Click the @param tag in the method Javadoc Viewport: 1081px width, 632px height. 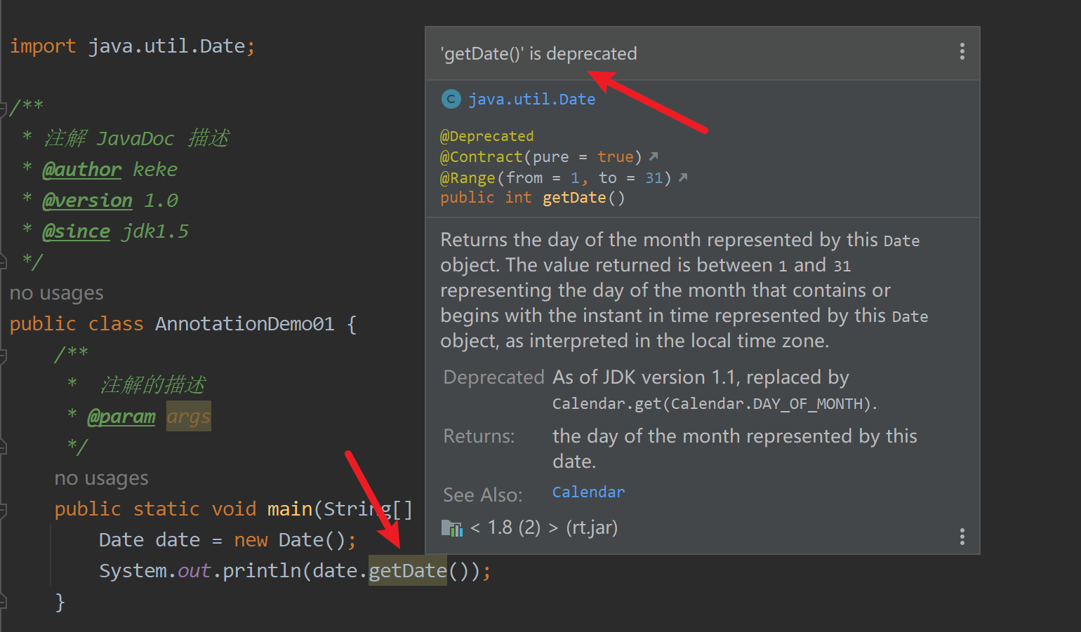(121, 417)
